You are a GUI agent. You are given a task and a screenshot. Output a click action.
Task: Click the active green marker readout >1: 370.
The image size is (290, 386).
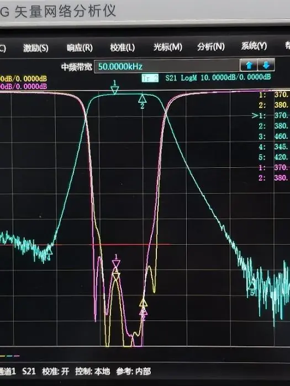[x=271, y=115]
